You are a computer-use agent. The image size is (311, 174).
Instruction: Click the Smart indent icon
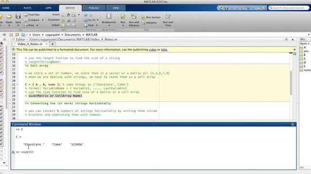tap(63, 25)
